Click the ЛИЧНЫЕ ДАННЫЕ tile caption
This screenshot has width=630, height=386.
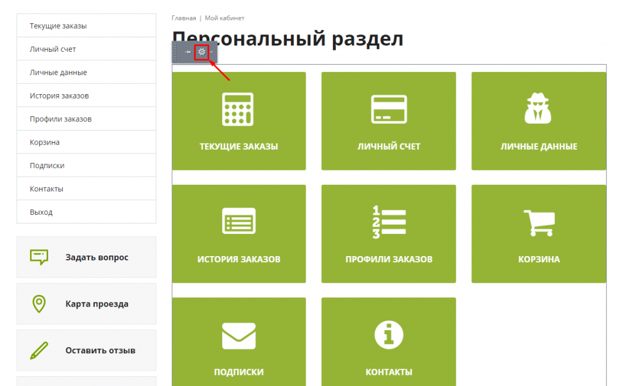point(539,147)
